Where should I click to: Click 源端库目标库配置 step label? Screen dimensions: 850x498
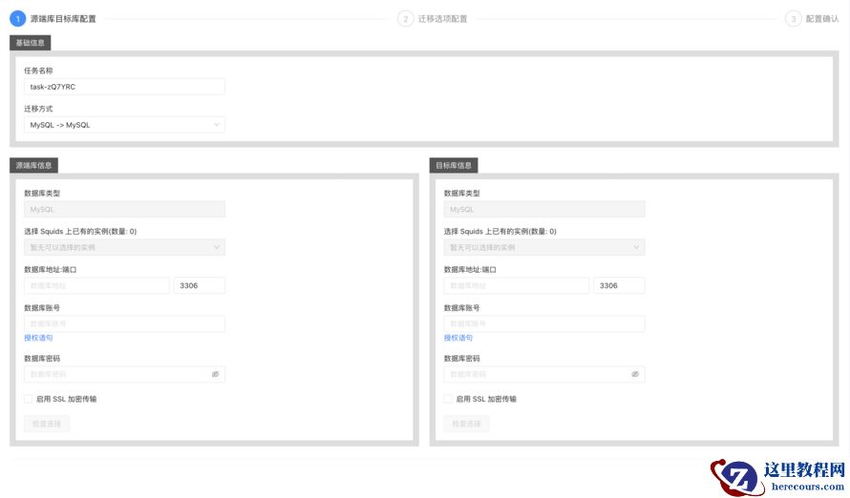63,19
